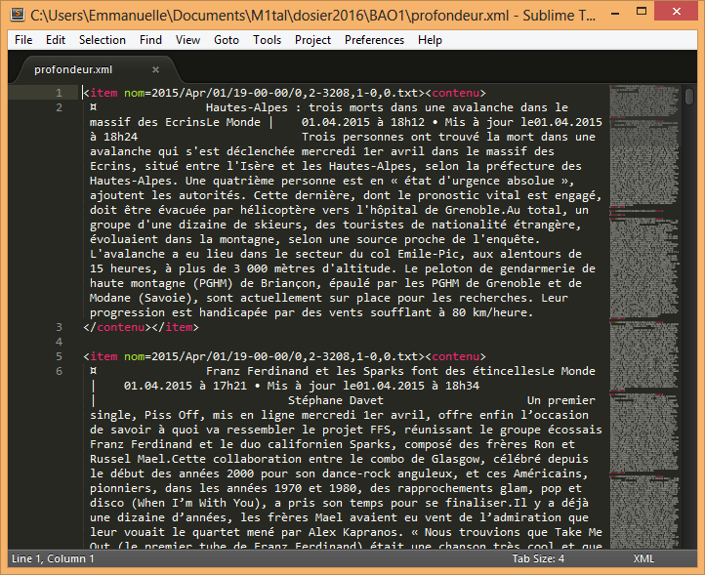The image size is (705, 575).
Task: Click the text "01.04.2015 à 17h21"
Action: pyautogui.click(x=186, y=386)
